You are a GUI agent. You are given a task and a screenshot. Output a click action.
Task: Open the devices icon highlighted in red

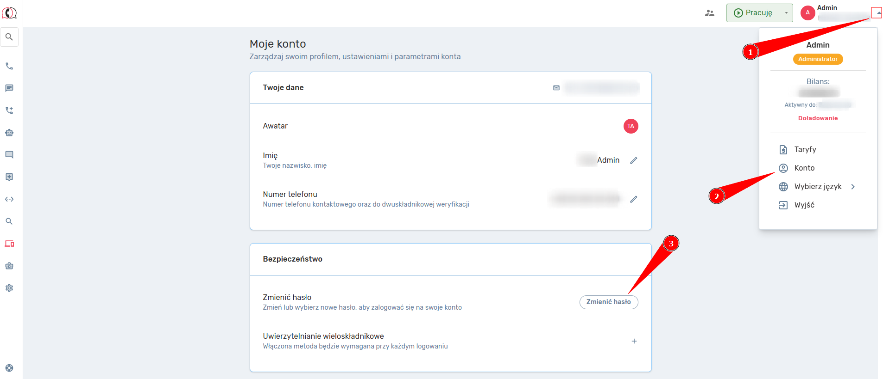click(x=9, y=244)
